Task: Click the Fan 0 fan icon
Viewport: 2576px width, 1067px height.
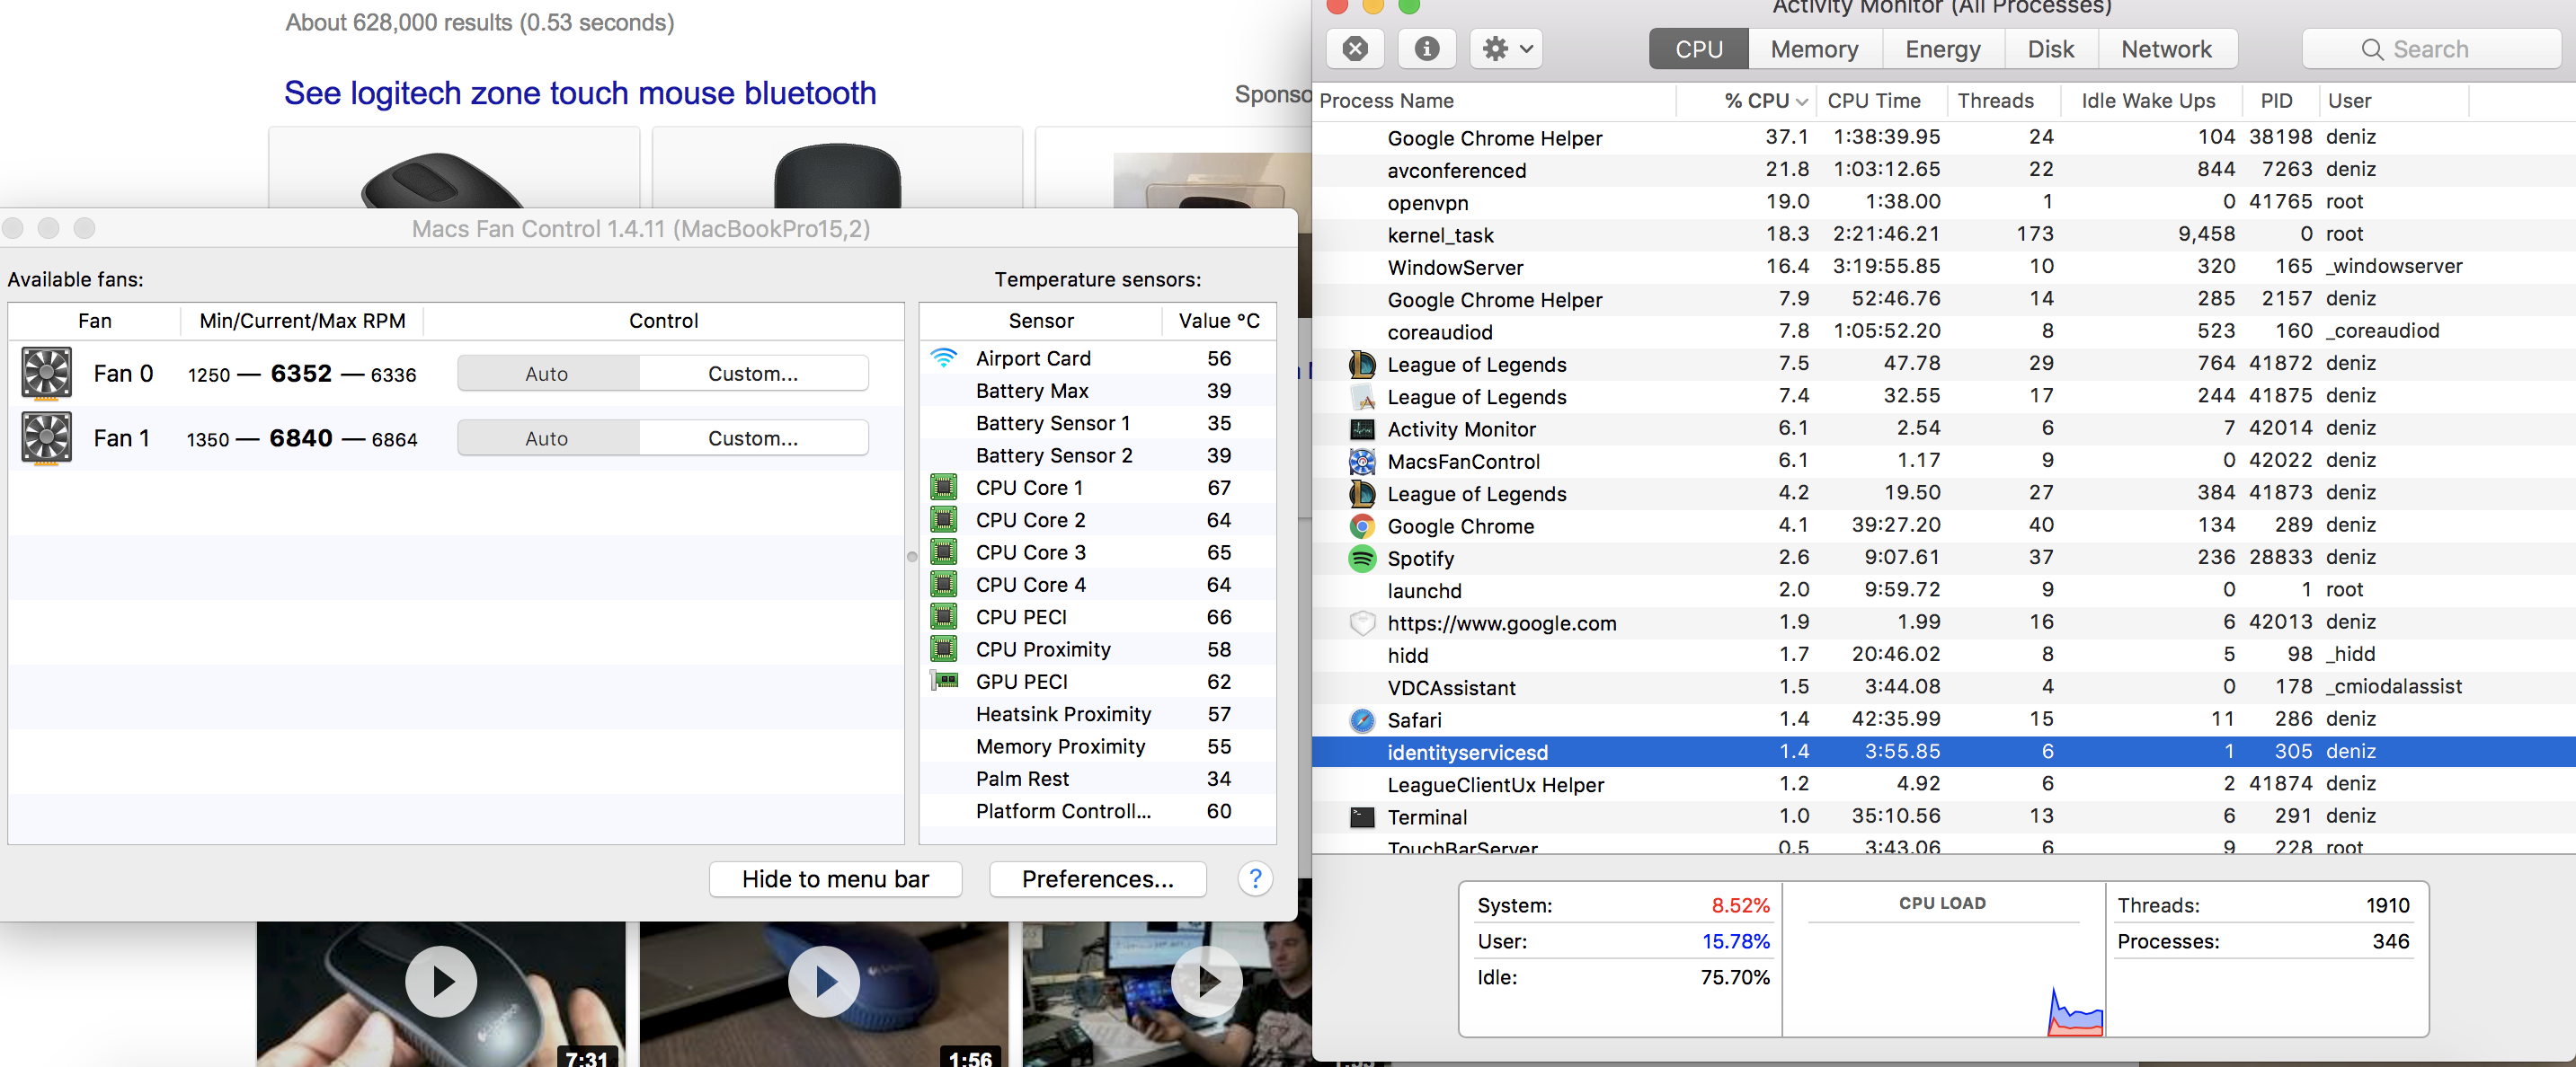Action: (46, 374)
